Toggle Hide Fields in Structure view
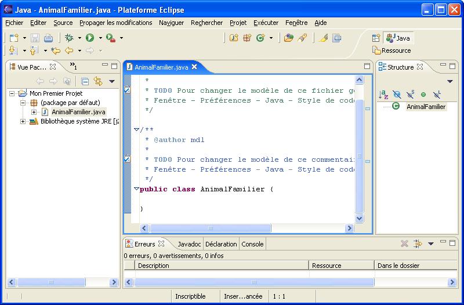Screen dimensions: 464x305 [397, 94]
